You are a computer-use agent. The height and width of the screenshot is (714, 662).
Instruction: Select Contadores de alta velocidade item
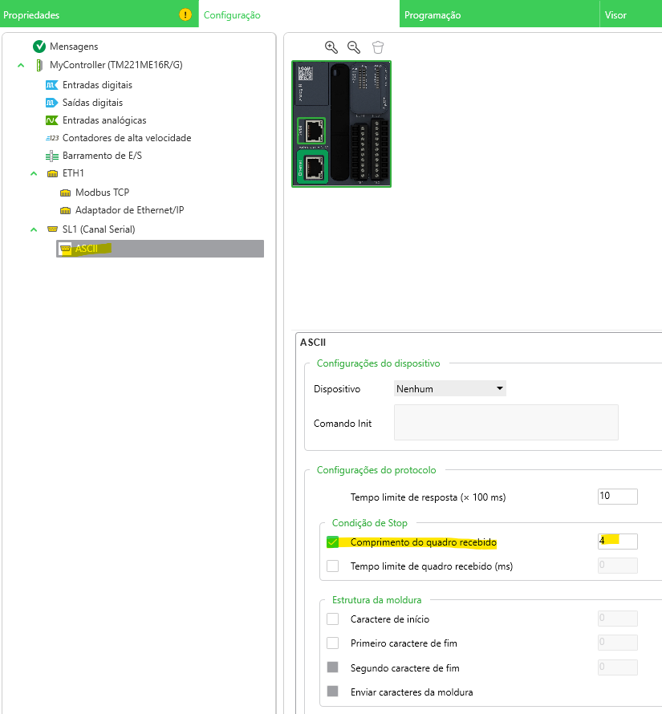tap(127, 138)
